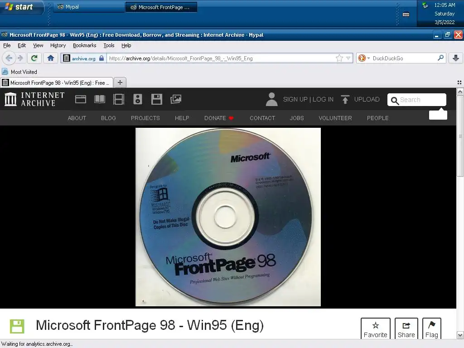Switch to the Mypal taskbar button
Viewport: 464px width, 348px height.
coord(89,7)
